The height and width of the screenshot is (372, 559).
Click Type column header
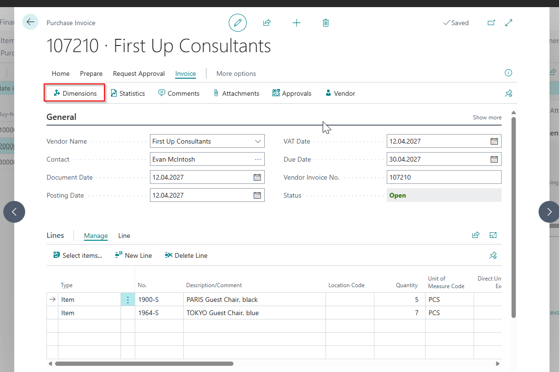(66, 285)
